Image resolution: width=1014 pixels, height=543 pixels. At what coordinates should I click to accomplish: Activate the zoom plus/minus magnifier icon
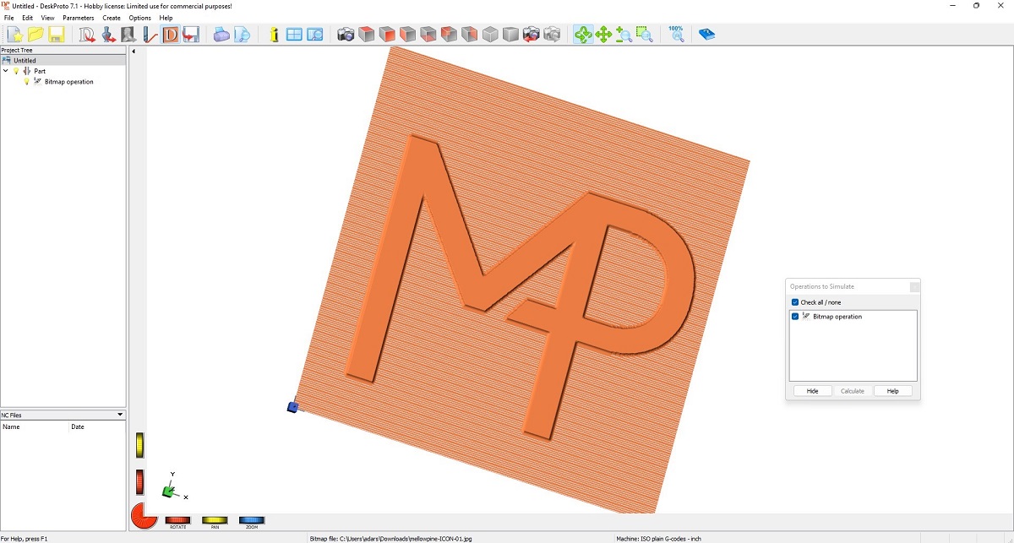(x=624, y=35)
